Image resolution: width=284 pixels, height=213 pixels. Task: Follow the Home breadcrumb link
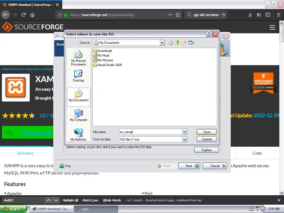tap(6, 69)
